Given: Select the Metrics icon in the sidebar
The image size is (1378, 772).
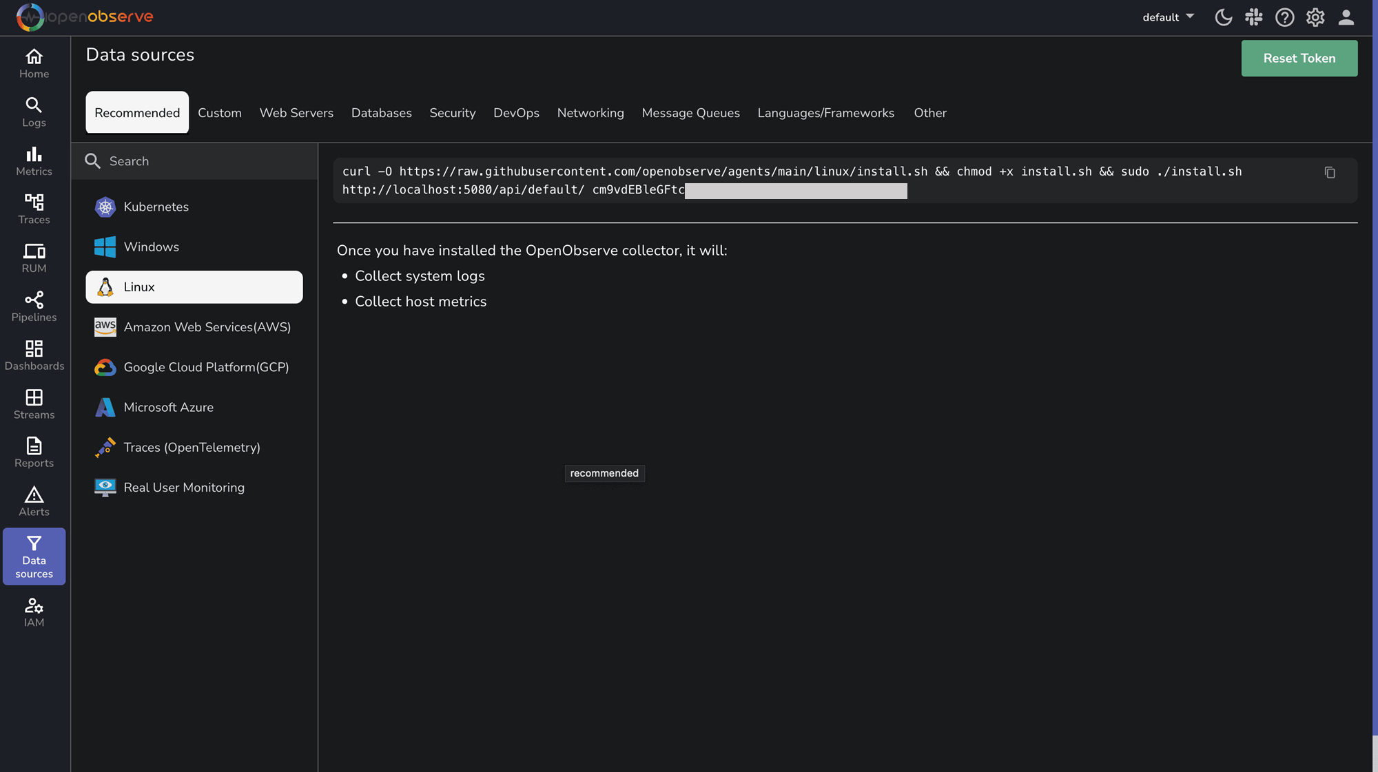Looking at the screenshot, I should tap(34, 160).
